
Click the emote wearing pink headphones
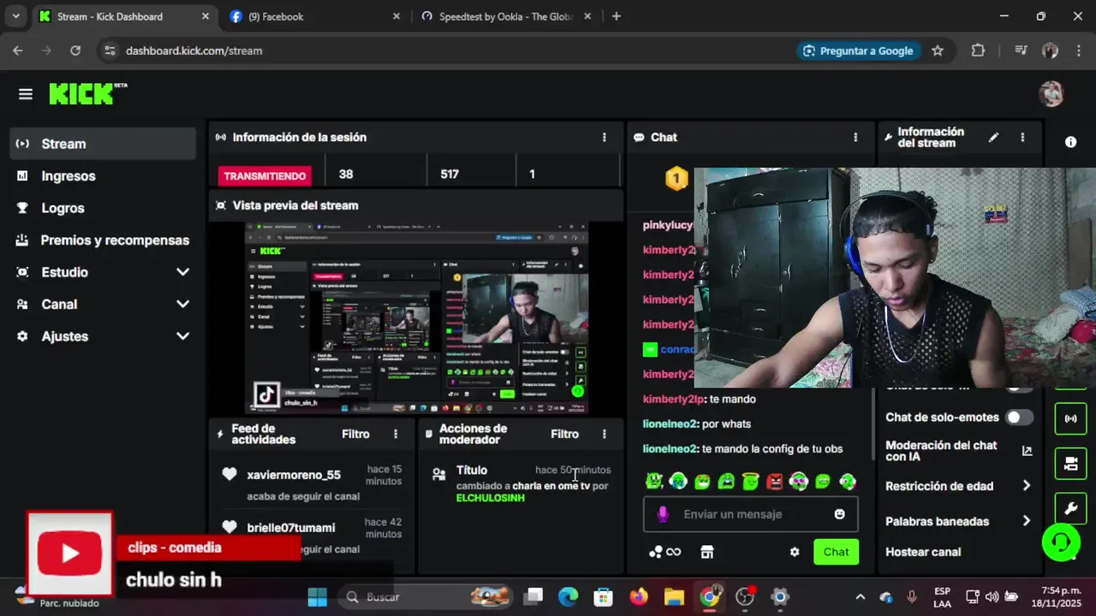799,482
